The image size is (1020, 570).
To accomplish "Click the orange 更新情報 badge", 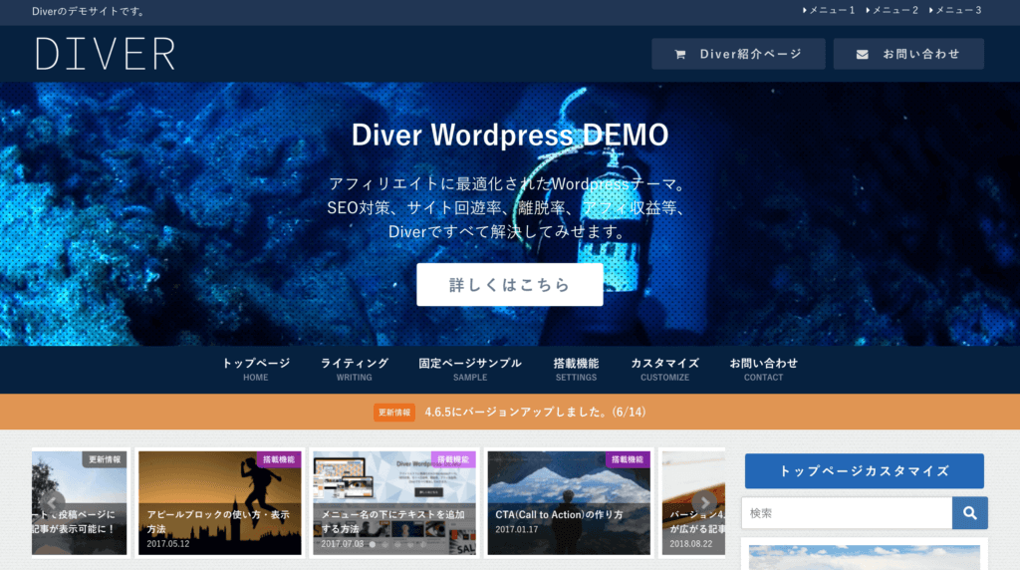I will [x=394, y=413].
